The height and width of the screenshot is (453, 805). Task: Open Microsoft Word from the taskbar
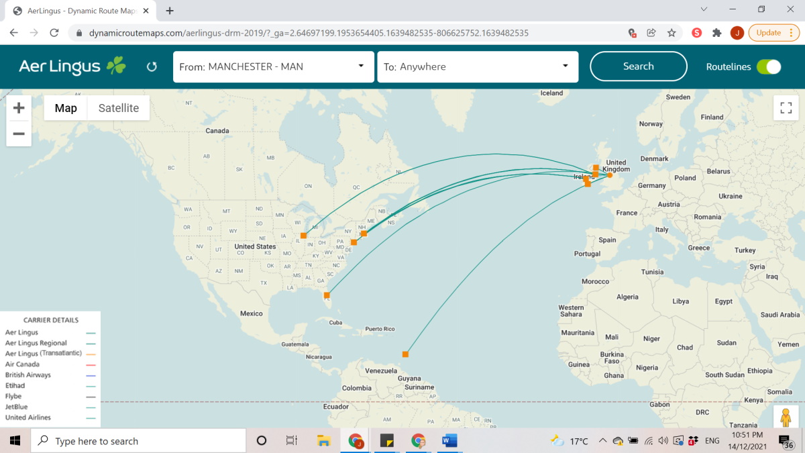click(449, 441)
